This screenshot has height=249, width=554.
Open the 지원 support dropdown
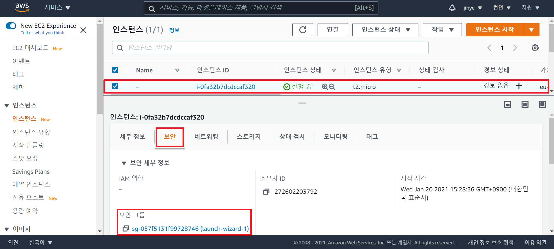click(x=531, y=8)
